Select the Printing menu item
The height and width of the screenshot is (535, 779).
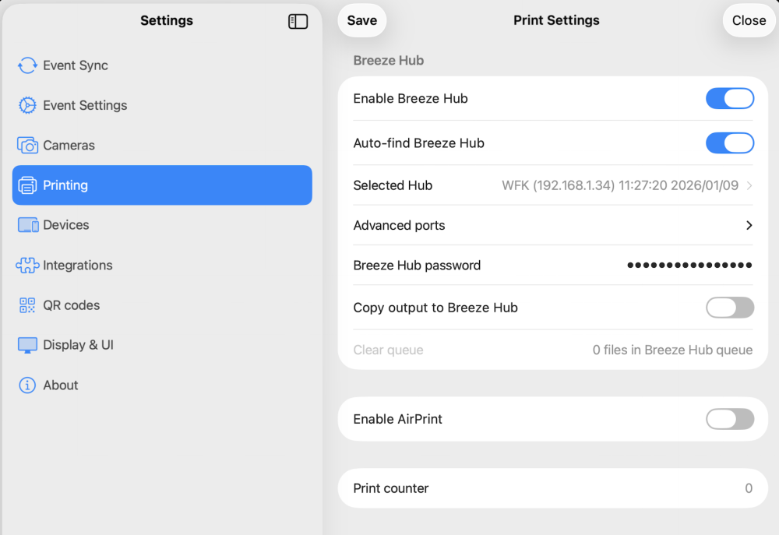tap(162, 185)
